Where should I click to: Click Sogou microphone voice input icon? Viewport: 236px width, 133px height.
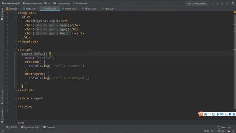pos(218,114)
